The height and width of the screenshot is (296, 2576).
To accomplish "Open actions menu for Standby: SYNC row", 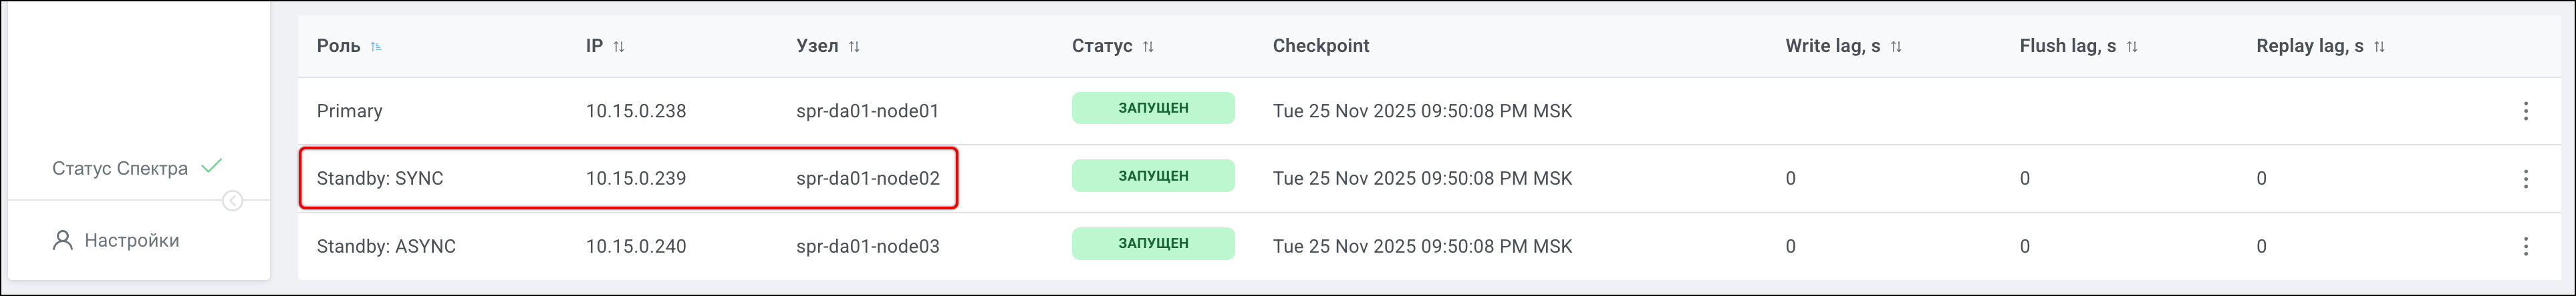I will tap(2525, 179).
